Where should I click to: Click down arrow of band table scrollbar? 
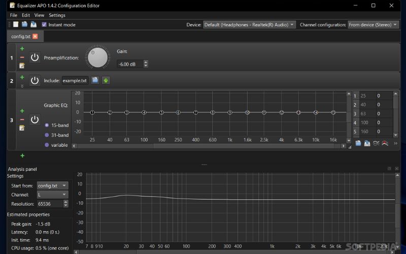(x=396, y=135)
